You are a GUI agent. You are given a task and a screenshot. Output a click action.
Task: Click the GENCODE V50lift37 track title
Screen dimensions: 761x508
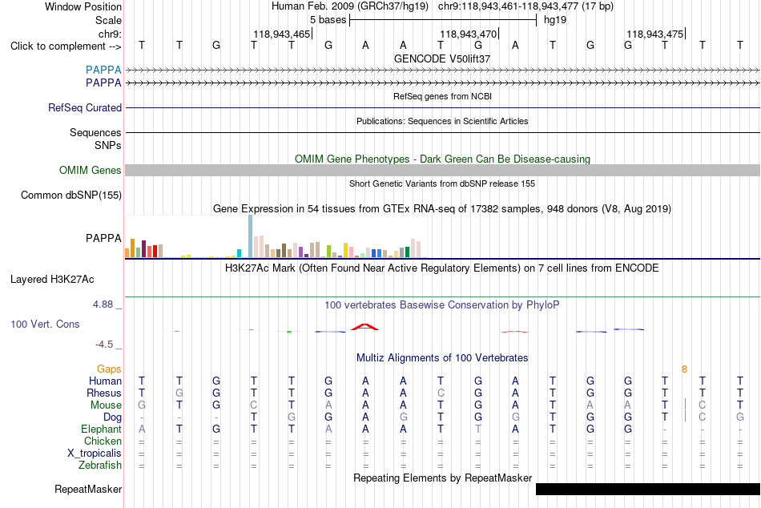click(442, 58)
